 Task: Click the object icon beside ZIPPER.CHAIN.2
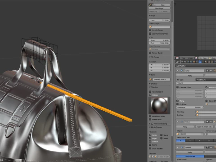150,79
